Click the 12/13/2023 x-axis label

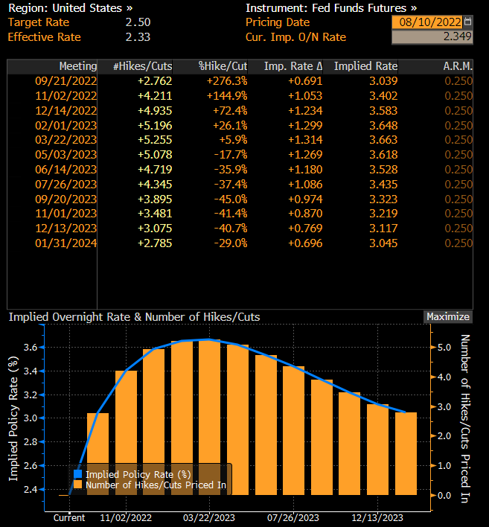[x=377, y=517]
